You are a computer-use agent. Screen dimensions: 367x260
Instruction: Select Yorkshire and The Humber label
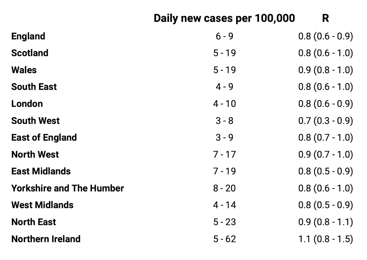pos(67,188)
